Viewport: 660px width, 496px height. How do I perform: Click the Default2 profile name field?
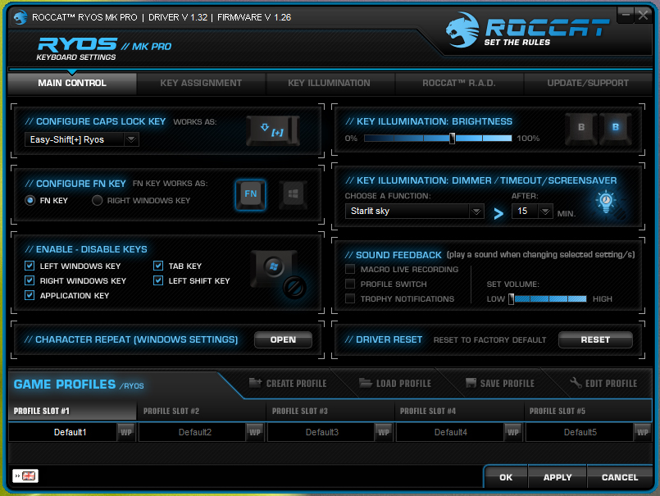click(193, 432)
